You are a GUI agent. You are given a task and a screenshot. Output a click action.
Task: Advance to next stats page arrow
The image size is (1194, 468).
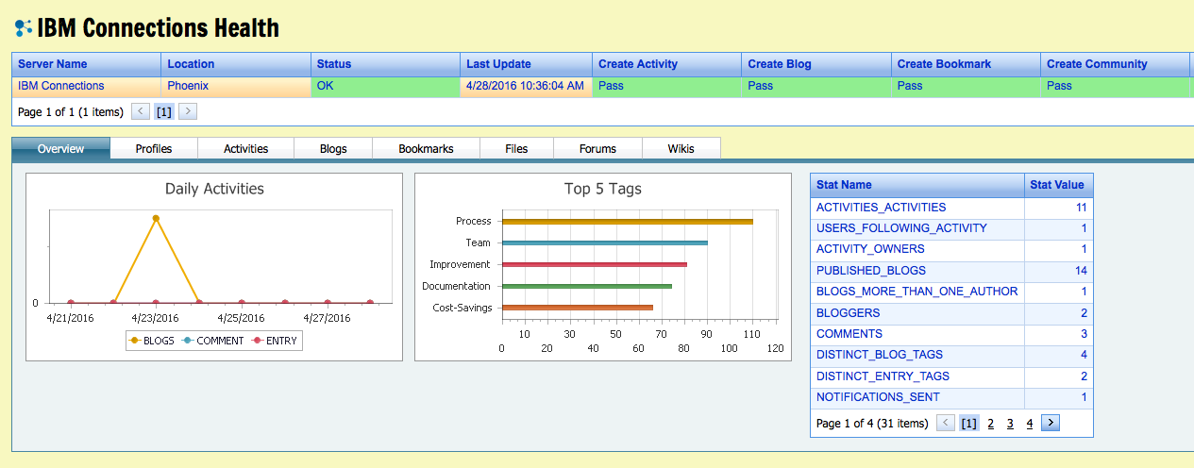pos(1051,423)
